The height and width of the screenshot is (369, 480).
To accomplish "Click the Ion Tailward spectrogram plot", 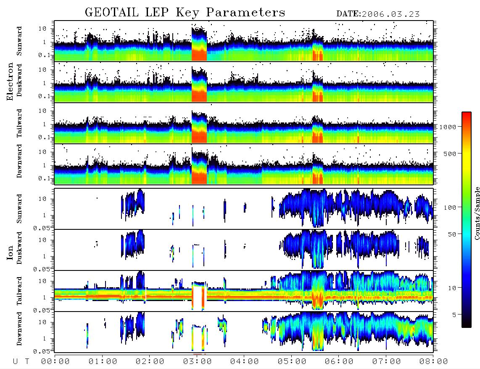I will (244, 291).
